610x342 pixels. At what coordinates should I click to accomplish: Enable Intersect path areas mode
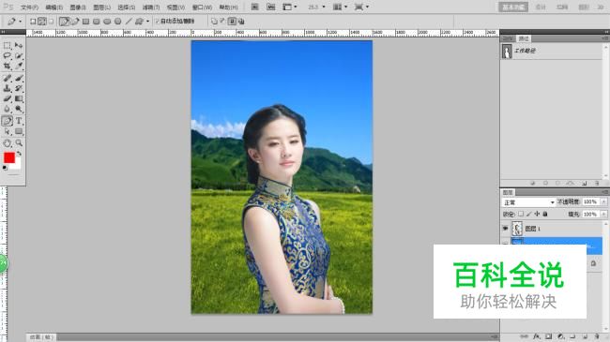(232, 22)
